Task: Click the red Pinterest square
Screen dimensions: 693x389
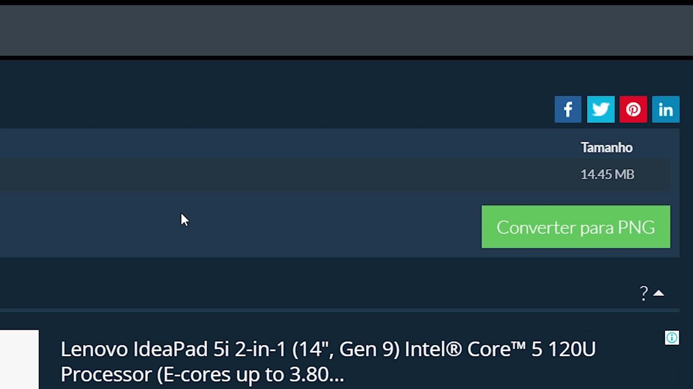Action: (633, 109)
